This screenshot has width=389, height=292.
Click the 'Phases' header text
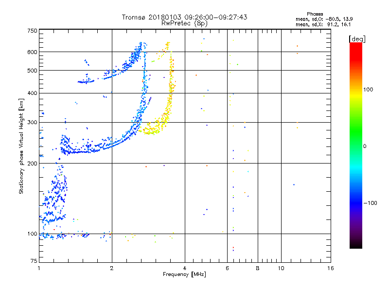315,14
